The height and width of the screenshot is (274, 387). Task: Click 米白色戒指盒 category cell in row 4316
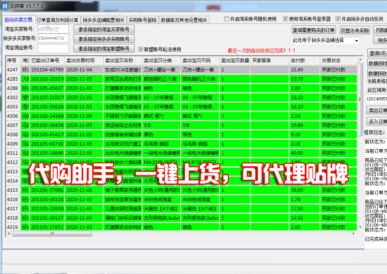click(161, 200)
